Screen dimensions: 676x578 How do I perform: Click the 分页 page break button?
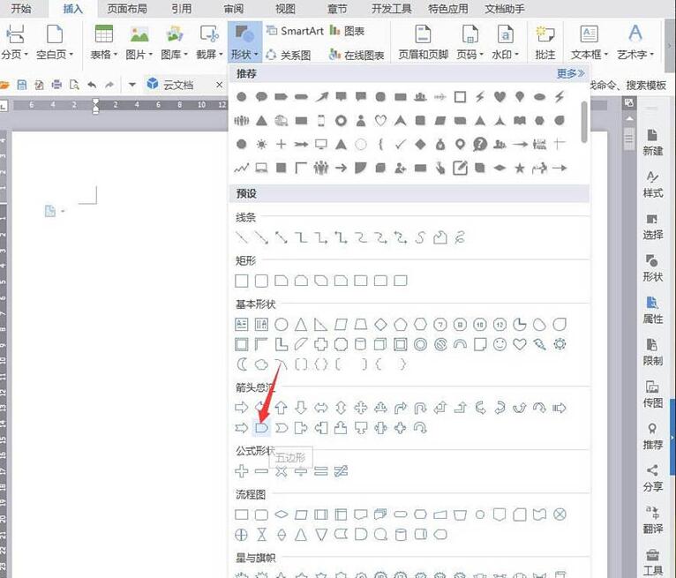click(x=15, y=42)
